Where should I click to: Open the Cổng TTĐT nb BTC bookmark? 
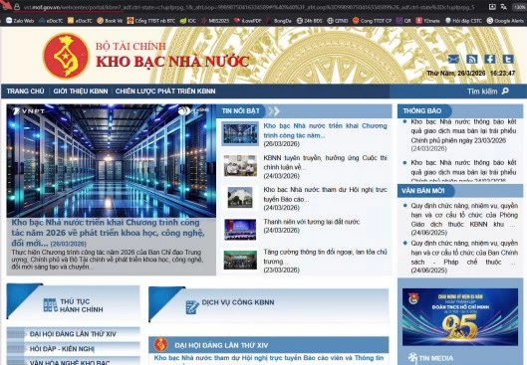click(151, 21)
